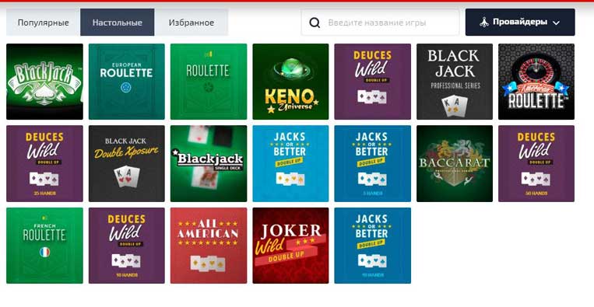Image resolution: width=594 pixels, height=307 pixels.
Task: Open Jacks or Better 10 Hands tile
Action: [x=372, y=246]
